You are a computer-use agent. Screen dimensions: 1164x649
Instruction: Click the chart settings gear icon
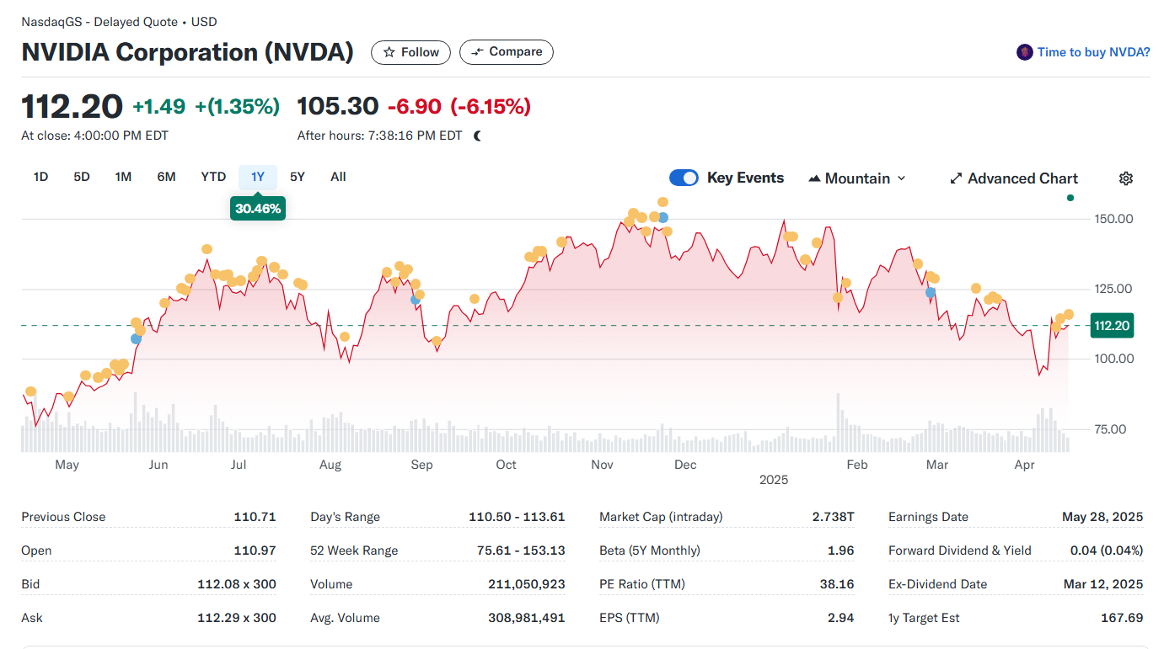pyautogui.click(x=1126, y=178)
